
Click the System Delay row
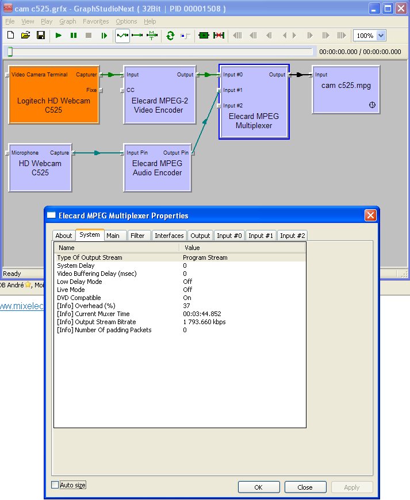coord(180,266)
